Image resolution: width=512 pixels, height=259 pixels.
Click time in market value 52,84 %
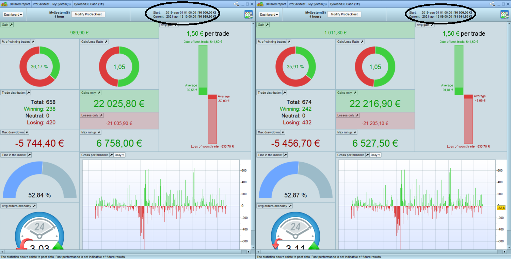[39, 195]
